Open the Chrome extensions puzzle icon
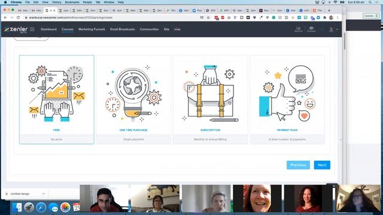 tap(324, 17)
